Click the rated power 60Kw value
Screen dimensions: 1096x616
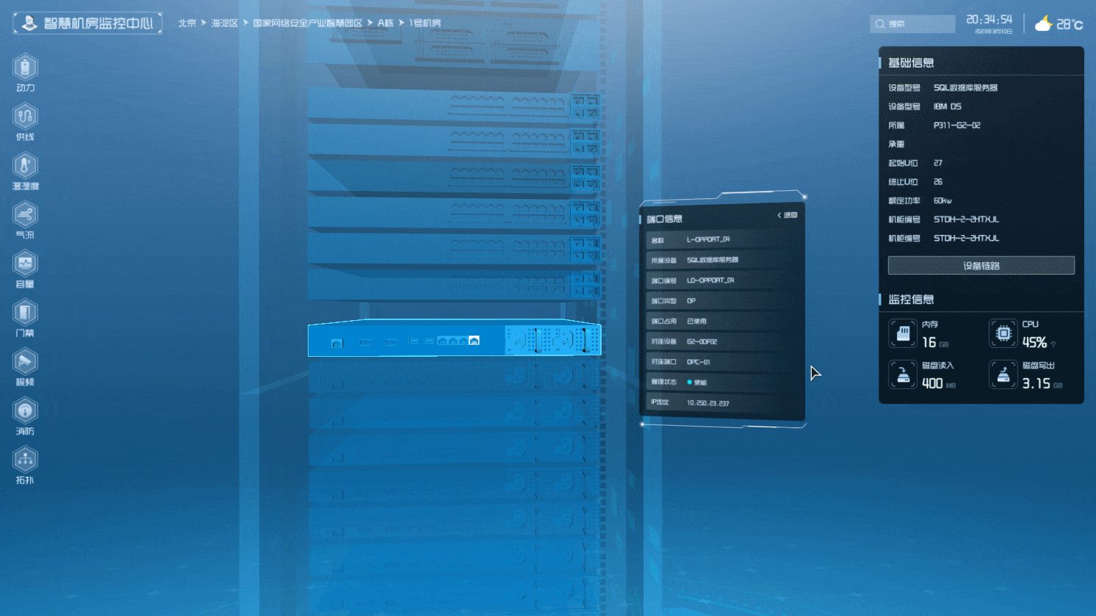point(942,200)
